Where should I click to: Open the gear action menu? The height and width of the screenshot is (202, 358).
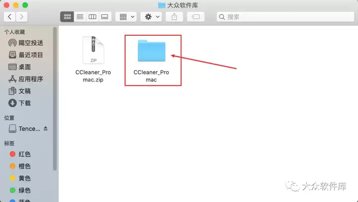tap(151, 17)
